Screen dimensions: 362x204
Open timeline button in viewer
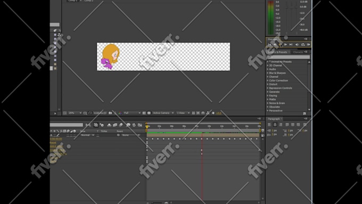[203, 113]
